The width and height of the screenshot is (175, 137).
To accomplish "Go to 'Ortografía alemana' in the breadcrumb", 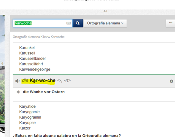I will (x=26, y=37).
